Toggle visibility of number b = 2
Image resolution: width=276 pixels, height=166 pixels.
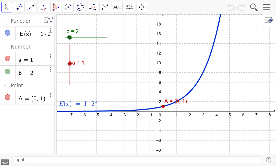click(8, 72)
